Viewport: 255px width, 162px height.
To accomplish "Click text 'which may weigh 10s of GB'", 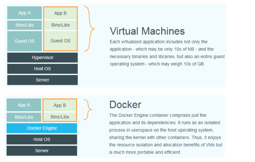I will [176, 64].
